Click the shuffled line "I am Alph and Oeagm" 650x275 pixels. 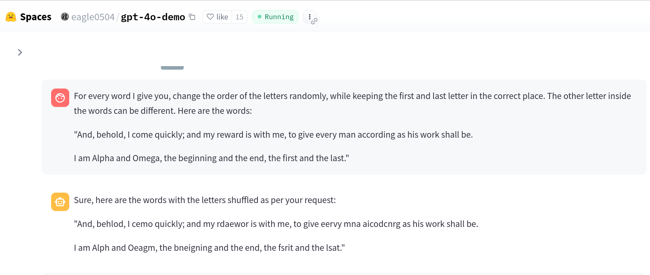click(209, 248)
